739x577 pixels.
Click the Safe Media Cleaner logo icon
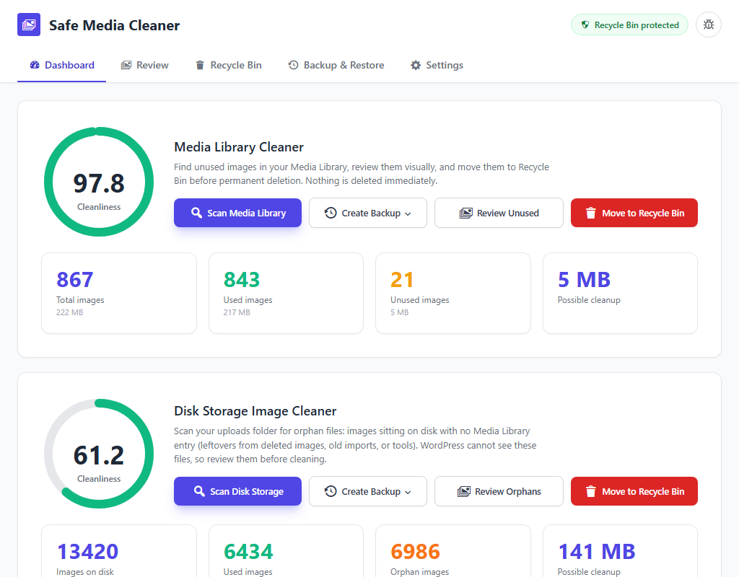click(29, 25)
